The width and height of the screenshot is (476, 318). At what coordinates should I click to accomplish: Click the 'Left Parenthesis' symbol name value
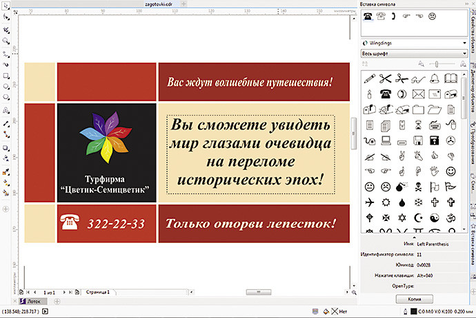433,244
